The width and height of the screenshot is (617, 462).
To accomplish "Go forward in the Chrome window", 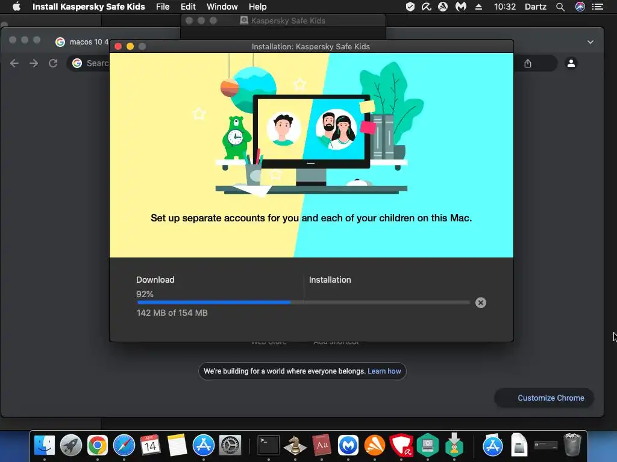I will point(34,63).
